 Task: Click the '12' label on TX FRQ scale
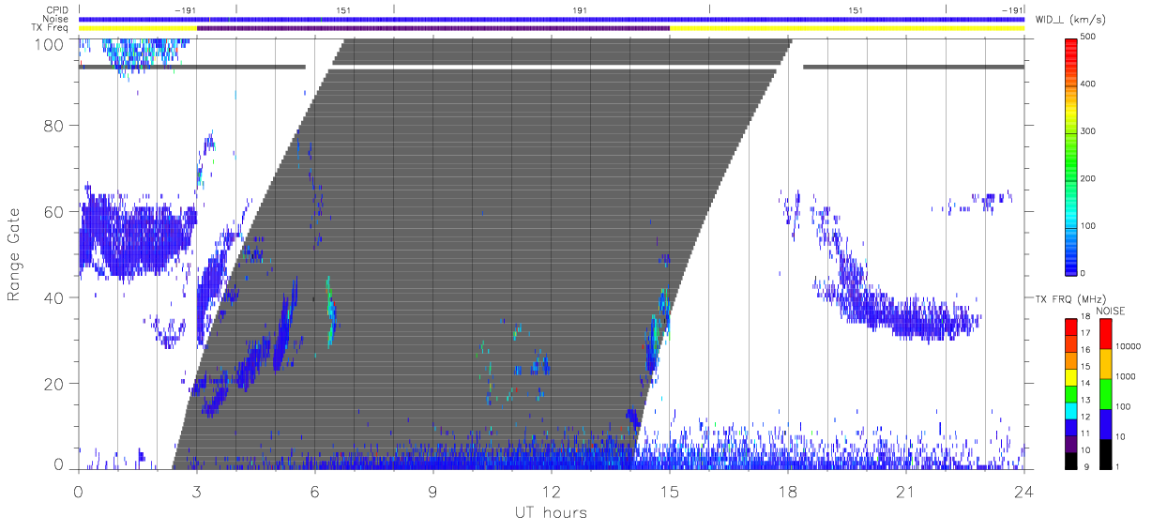[x=1085, y=417]
